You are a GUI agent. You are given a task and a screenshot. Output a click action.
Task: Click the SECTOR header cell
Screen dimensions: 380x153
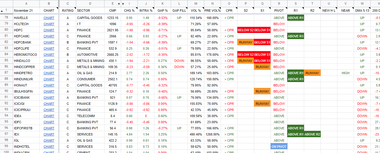pos(90,11)
